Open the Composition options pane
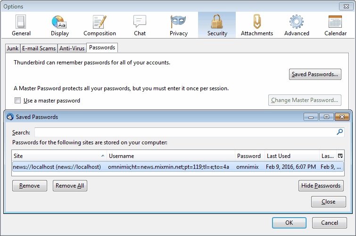This screenshot has height=236, width=356. click(99, 25)
